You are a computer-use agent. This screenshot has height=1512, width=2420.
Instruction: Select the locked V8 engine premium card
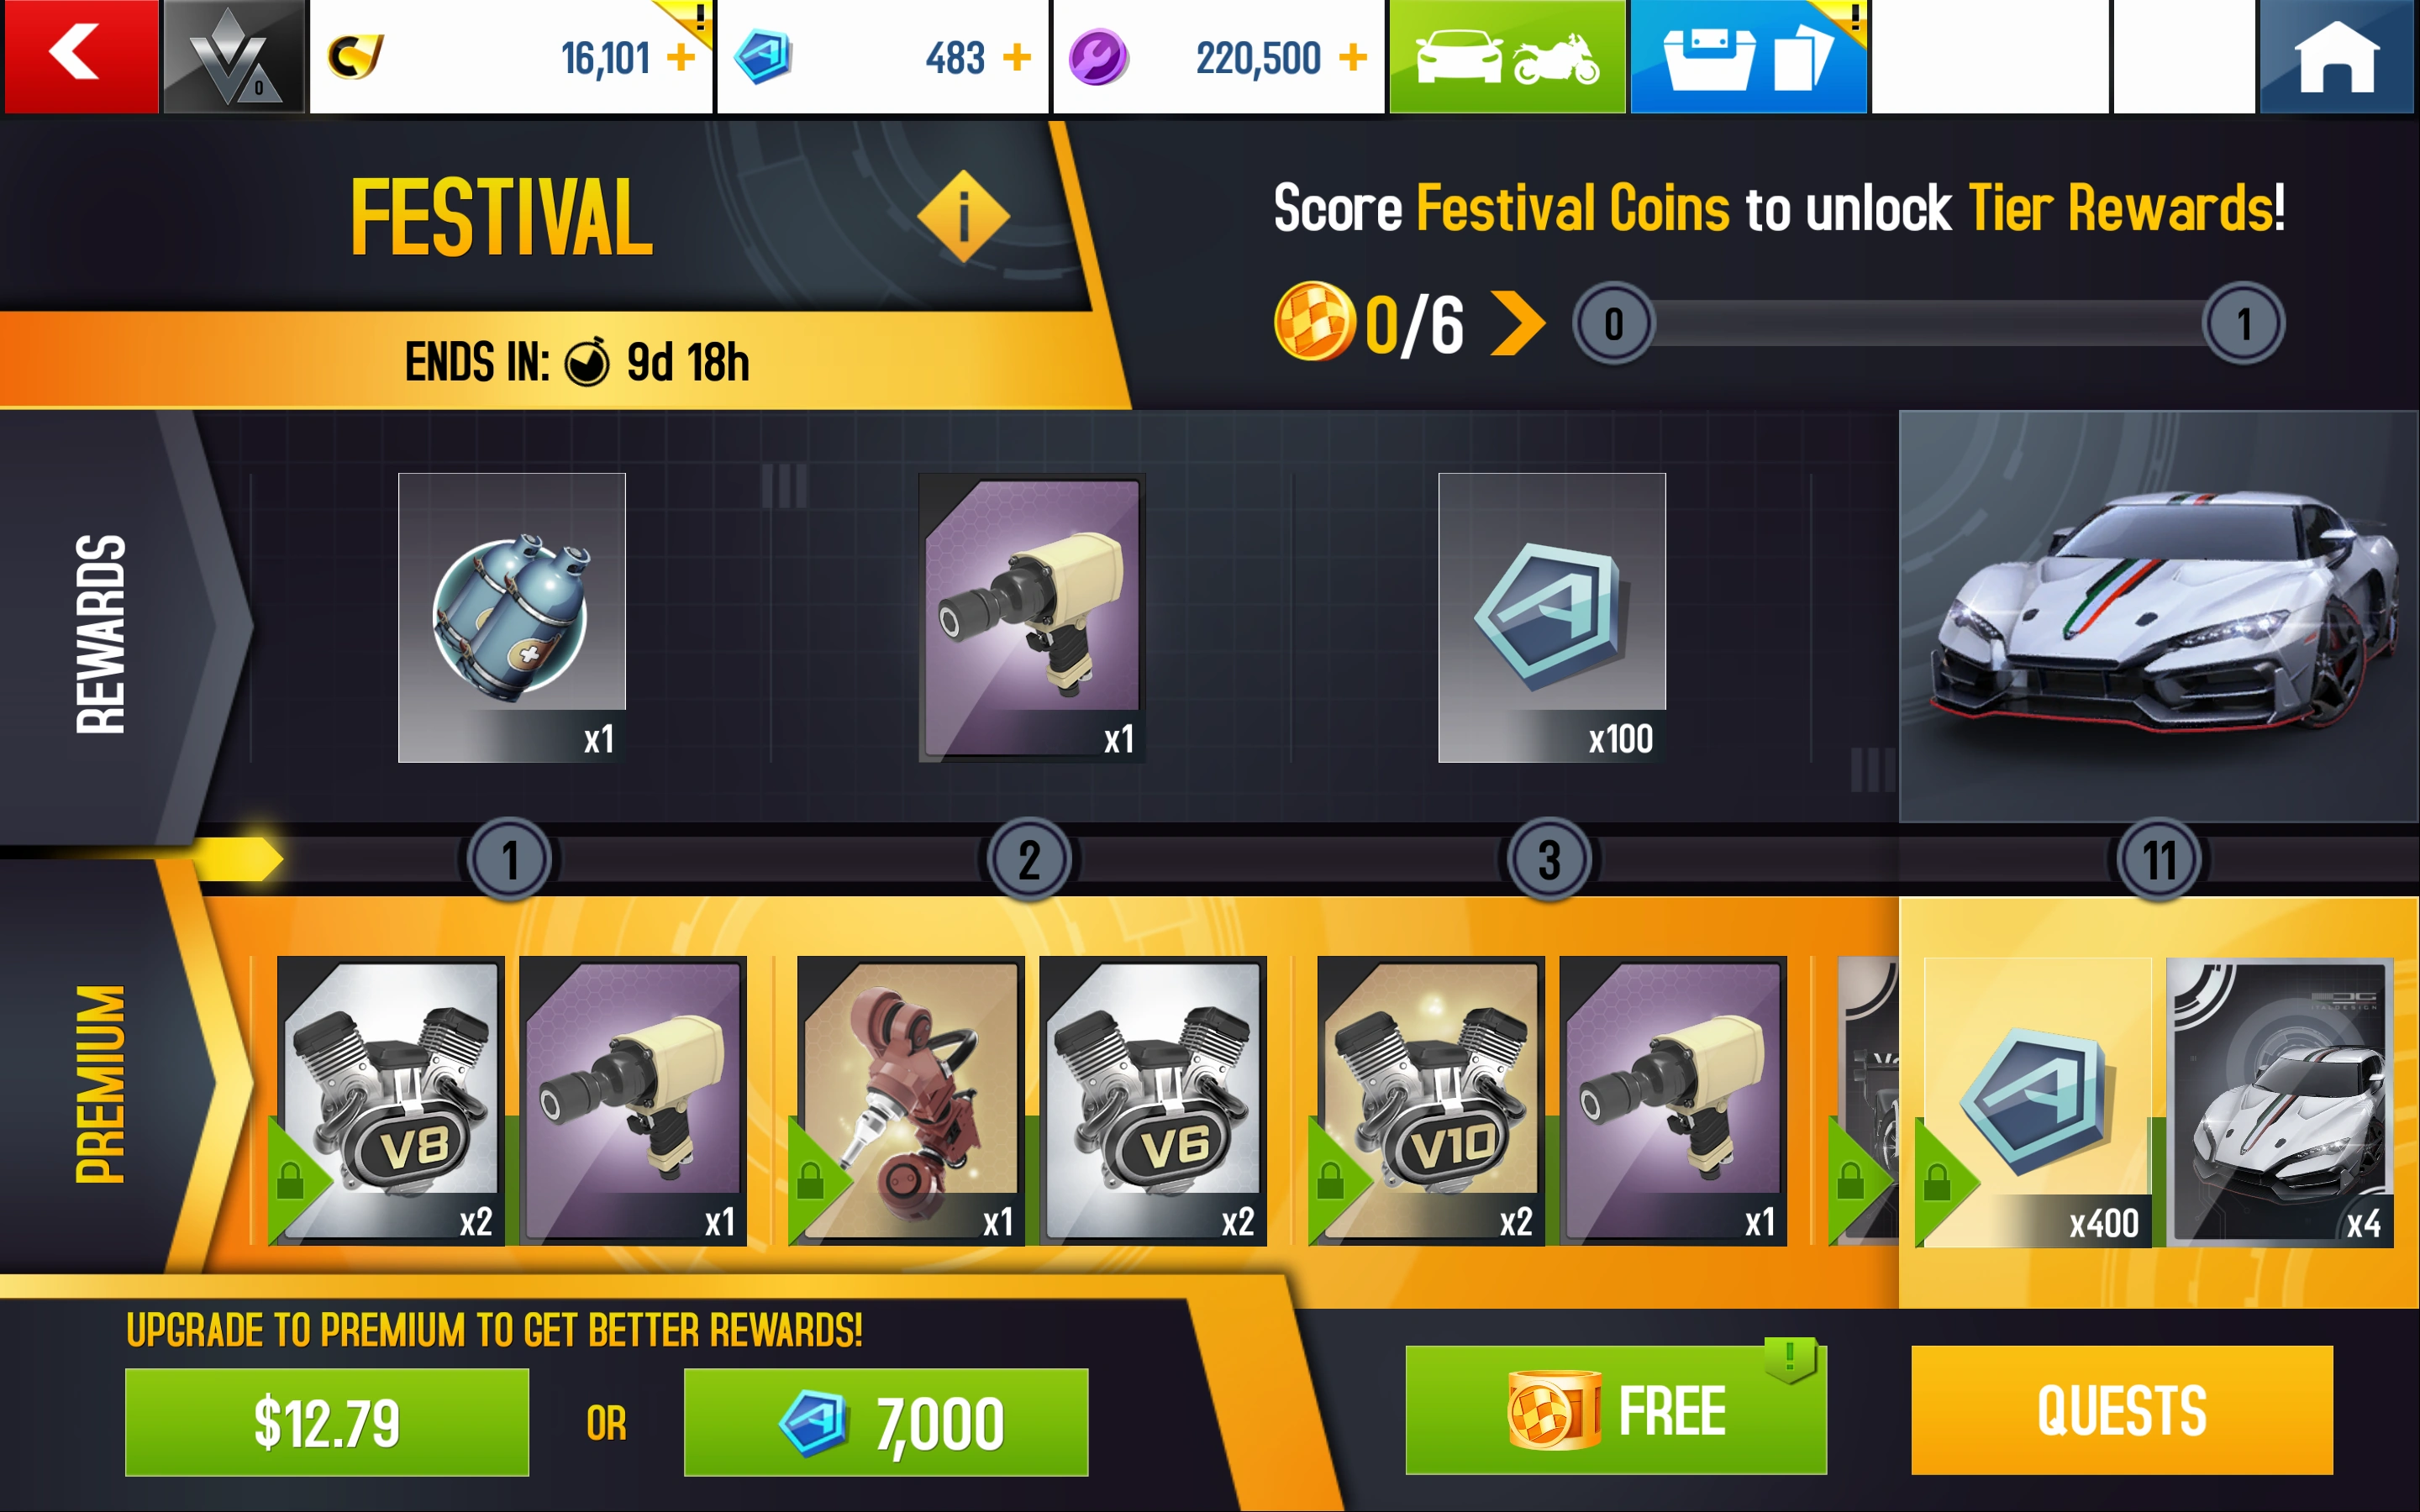click(x=390, y=1100)
